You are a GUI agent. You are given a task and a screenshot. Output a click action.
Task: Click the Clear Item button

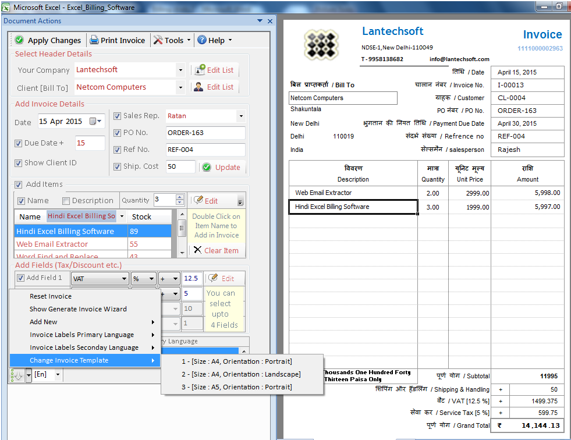217,250
